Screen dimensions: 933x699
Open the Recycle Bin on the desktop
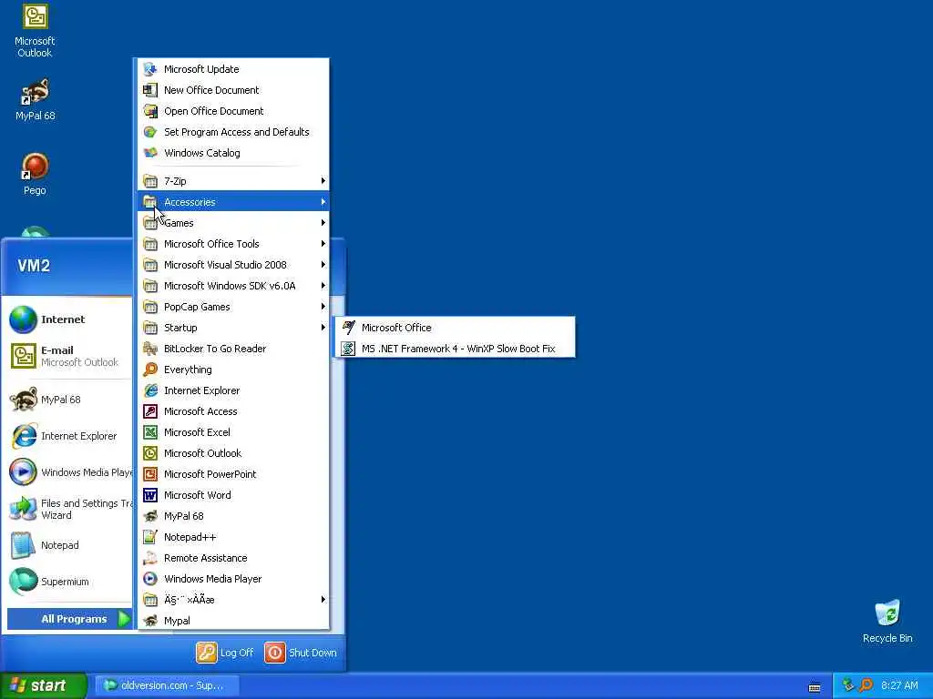coord(887,622)
